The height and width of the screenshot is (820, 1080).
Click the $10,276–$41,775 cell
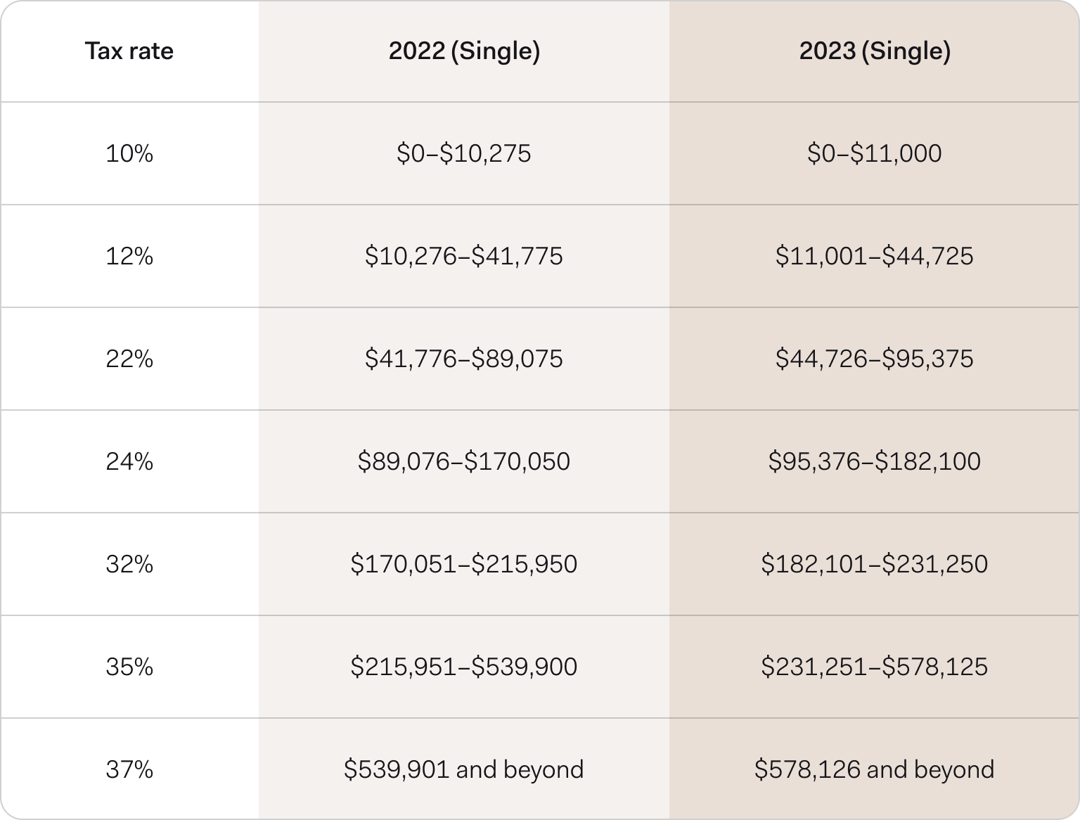click(x=464, y=256)
